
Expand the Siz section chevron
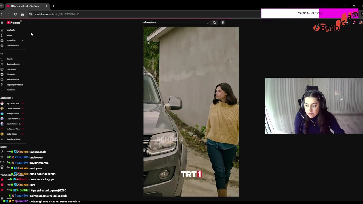pos(5,54)
